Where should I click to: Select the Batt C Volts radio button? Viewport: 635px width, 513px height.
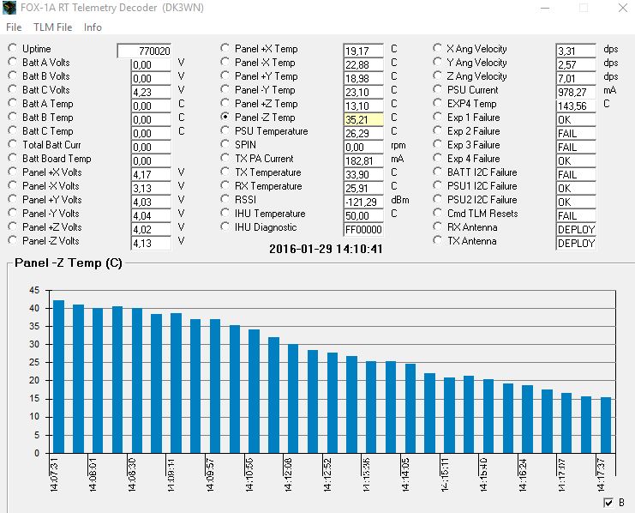pyautogui.click(x=13, y=89)
